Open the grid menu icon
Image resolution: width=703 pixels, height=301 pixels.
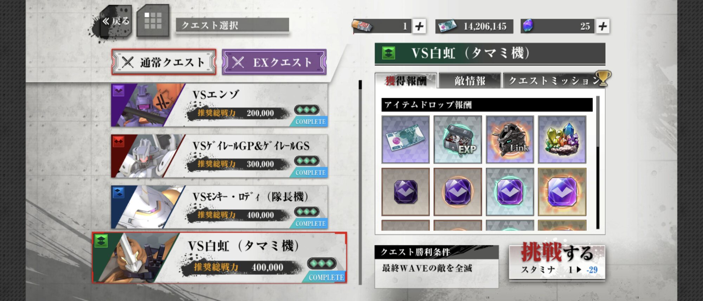click(153, 21)
